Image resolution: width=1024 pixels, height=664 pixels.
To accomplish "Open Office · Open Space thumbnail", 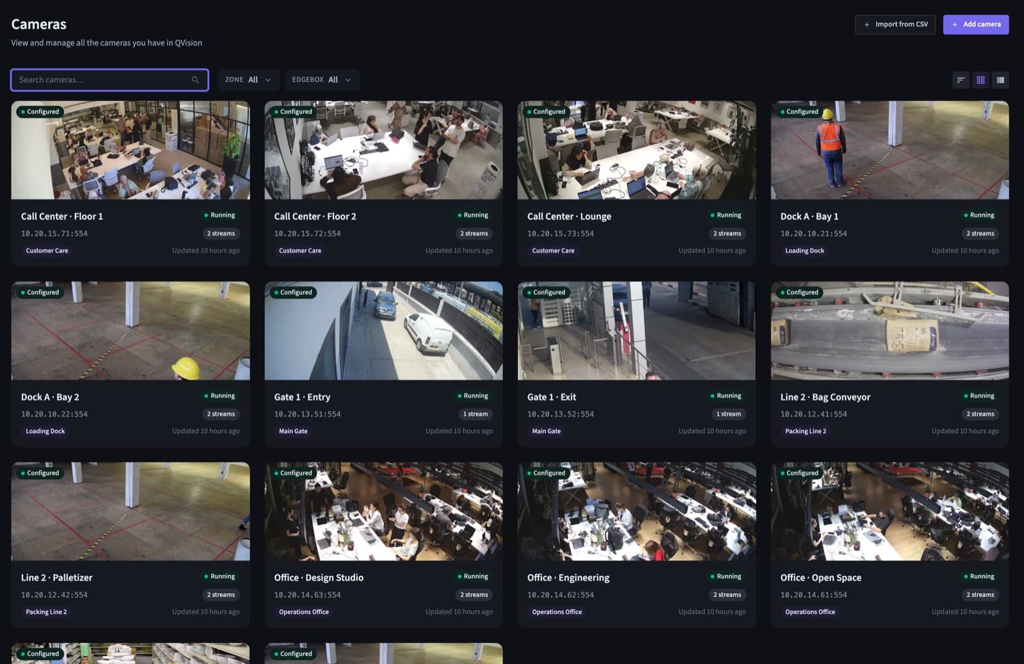I will click(x=890, y=511).
